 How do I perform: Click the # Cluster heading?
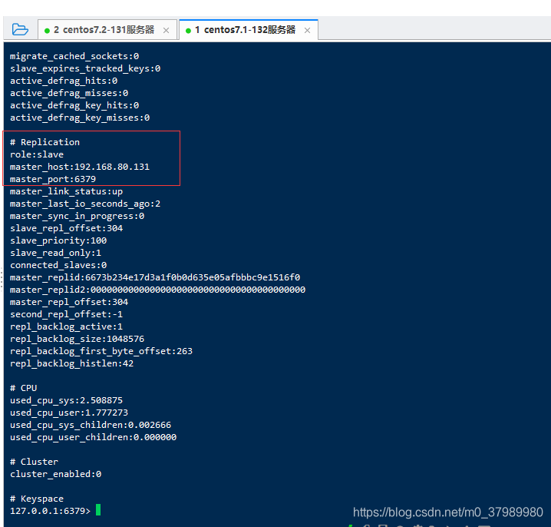point(34,462)
